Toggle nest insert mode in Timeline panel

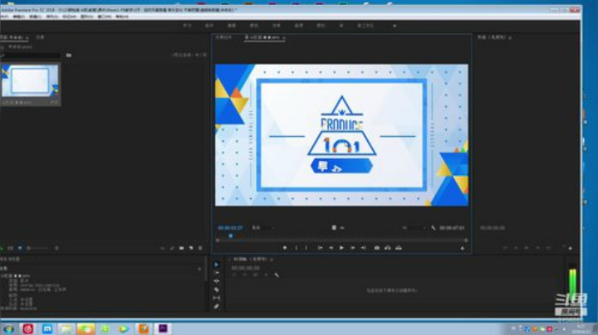234,274
